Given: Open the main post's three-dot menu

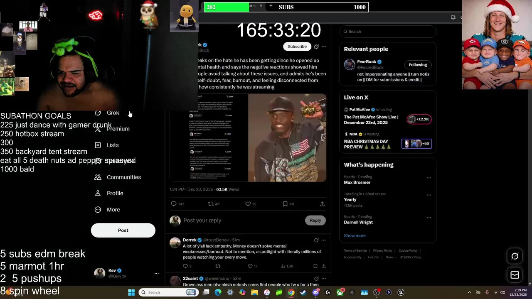Looking at the screenshot, I should [324, 47].
